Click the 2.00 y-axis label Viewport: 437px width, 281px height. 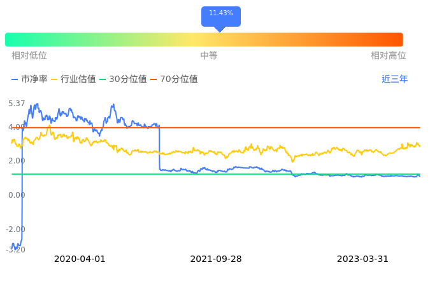point(17,161)
